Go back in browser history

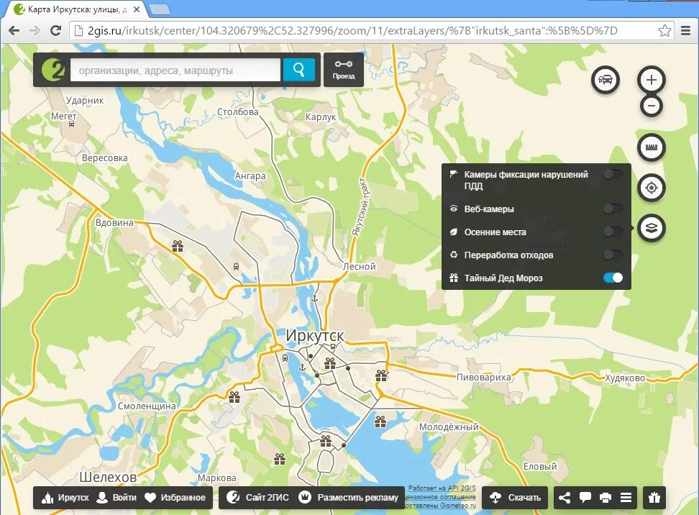[14, 30]
